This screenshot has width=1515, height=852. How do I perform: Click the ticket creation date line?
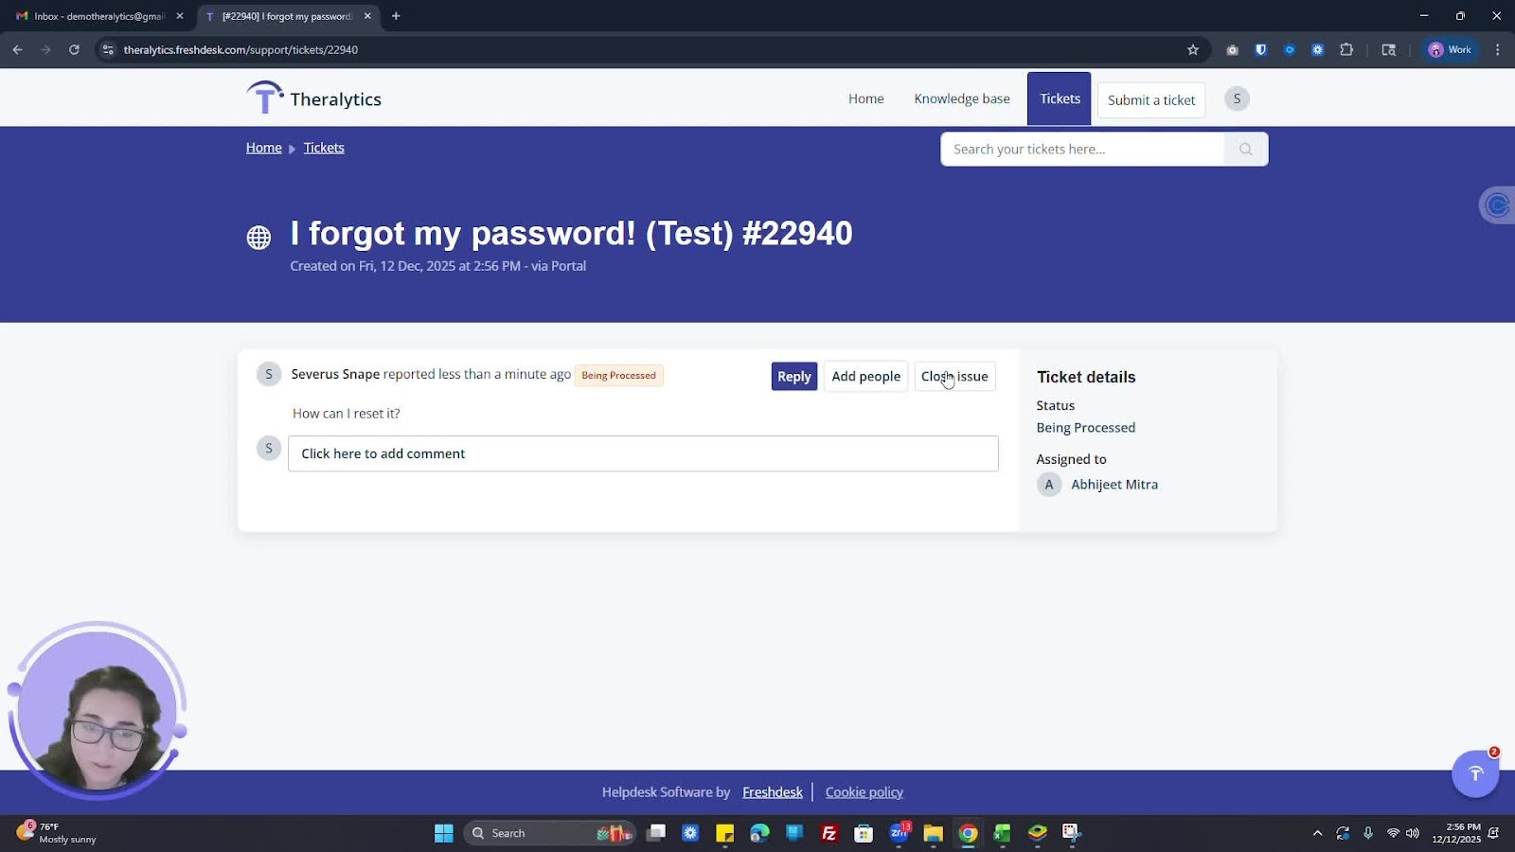coord(438,266)
